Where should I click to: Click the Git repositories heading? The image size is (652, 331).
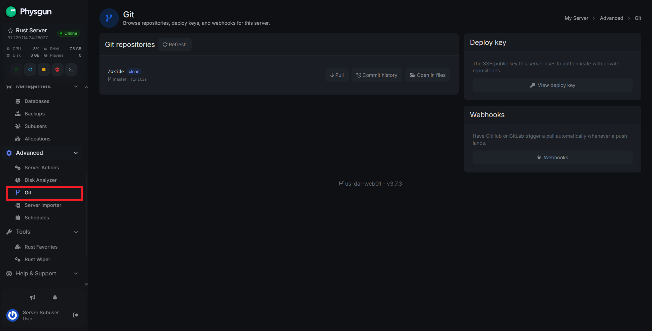[130, 45]
